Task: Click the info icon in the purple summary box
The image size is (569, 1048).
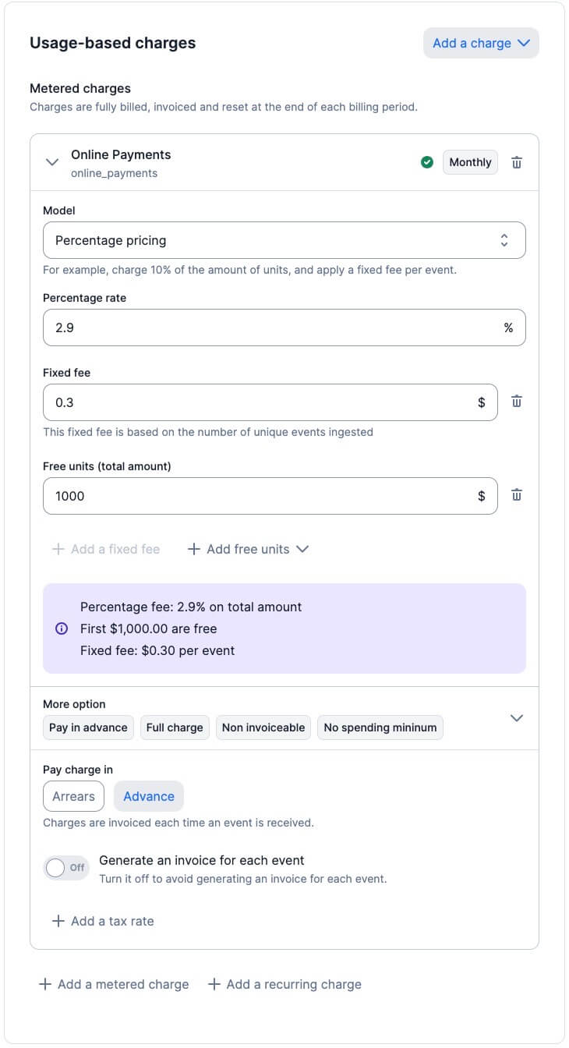Action: tap(62, 628)
